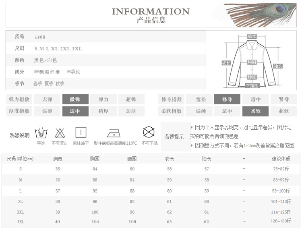Click the 弹力指数 label

pos(19,99)
